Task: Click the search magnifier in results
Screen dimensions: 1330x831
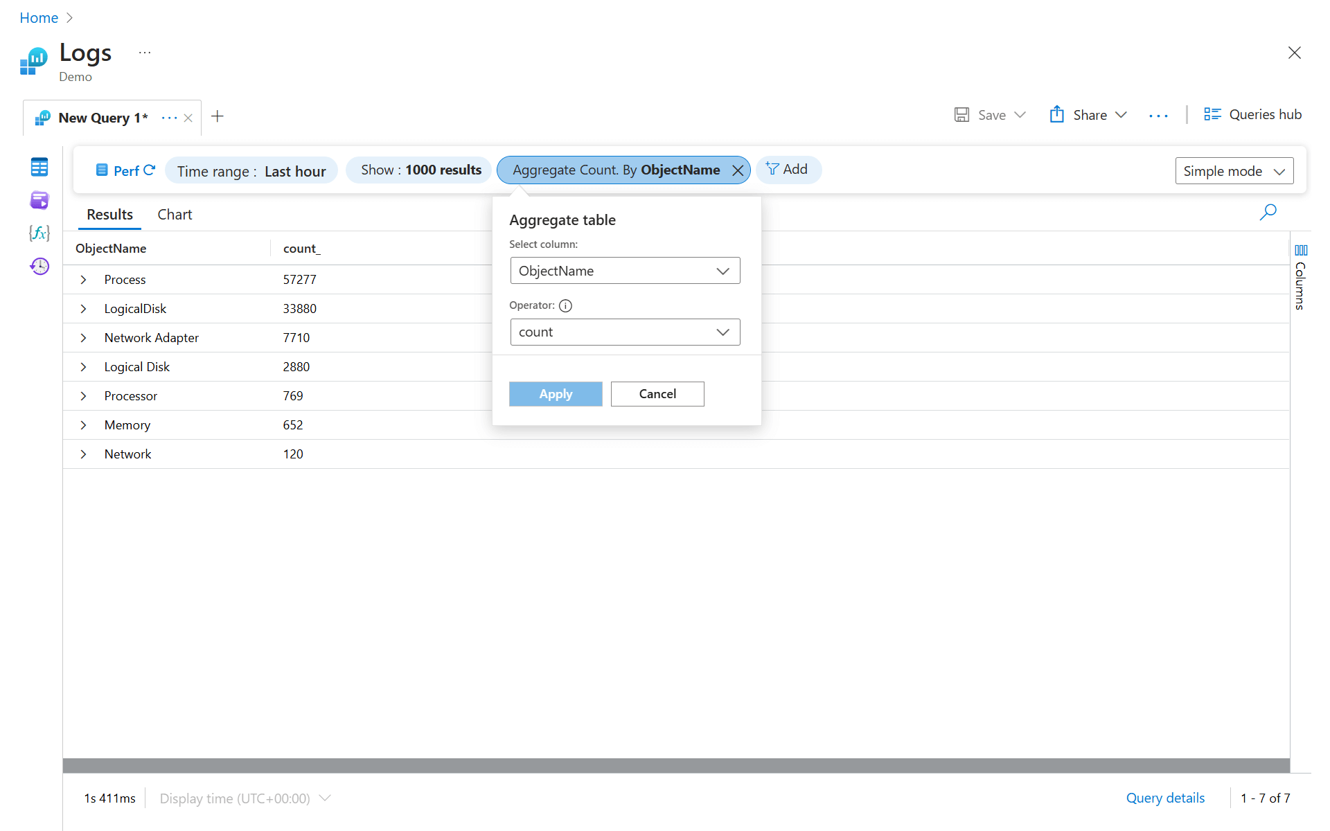Action: click(x=1268, y=213)
